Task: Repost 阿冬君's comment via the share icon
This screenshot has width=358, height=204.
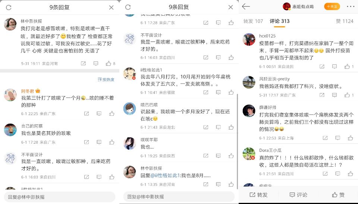Action: pos(87,114)
